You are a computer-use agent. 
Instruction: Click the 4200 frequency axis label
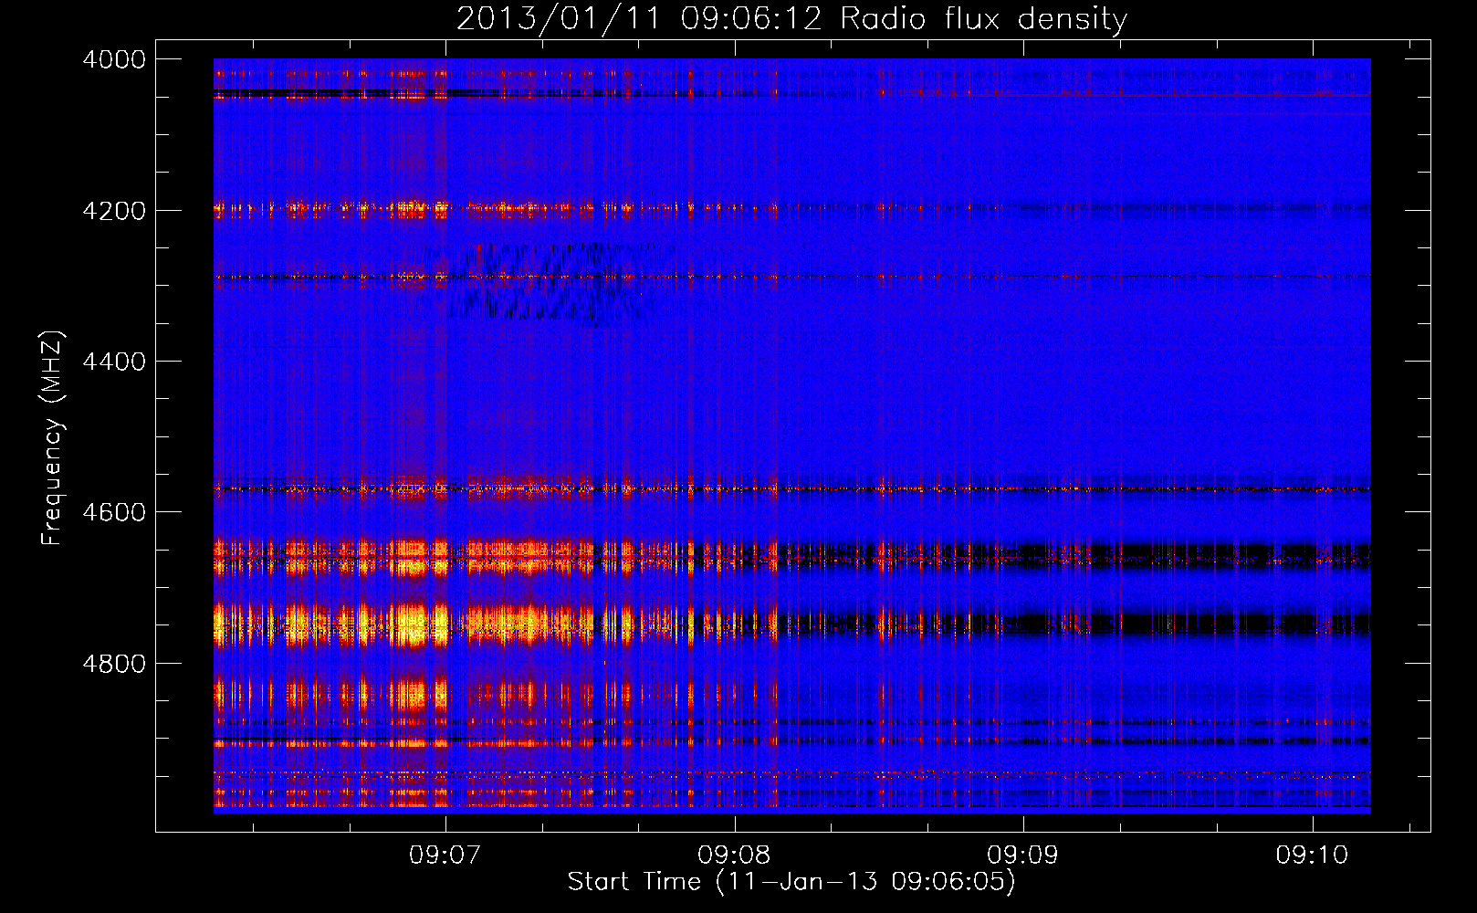114,211
